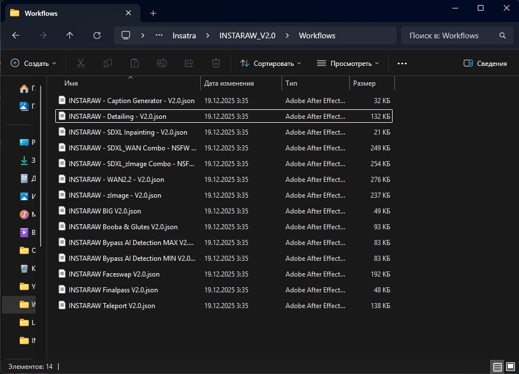Select INSTARAW Finalpass V2.0.json
The image size is (519, 374).
pos(224,290)
